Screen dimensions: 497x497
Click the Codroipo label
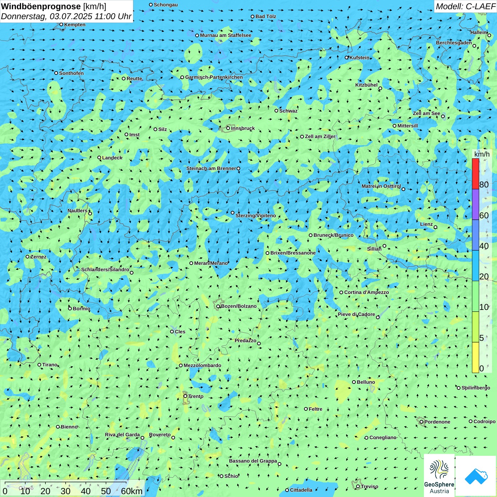485,421
